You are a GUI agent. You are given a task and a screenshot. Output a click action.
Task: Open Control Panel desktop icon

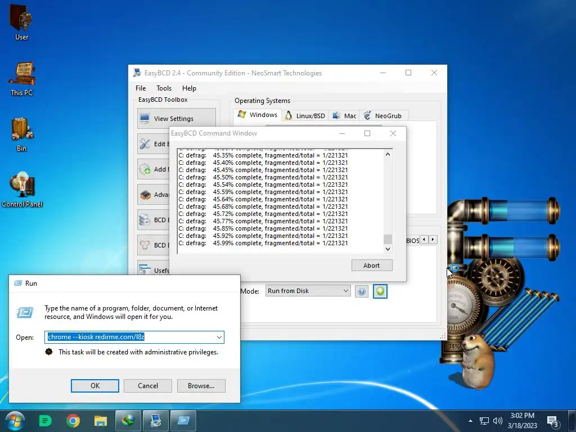coord(22,190)
